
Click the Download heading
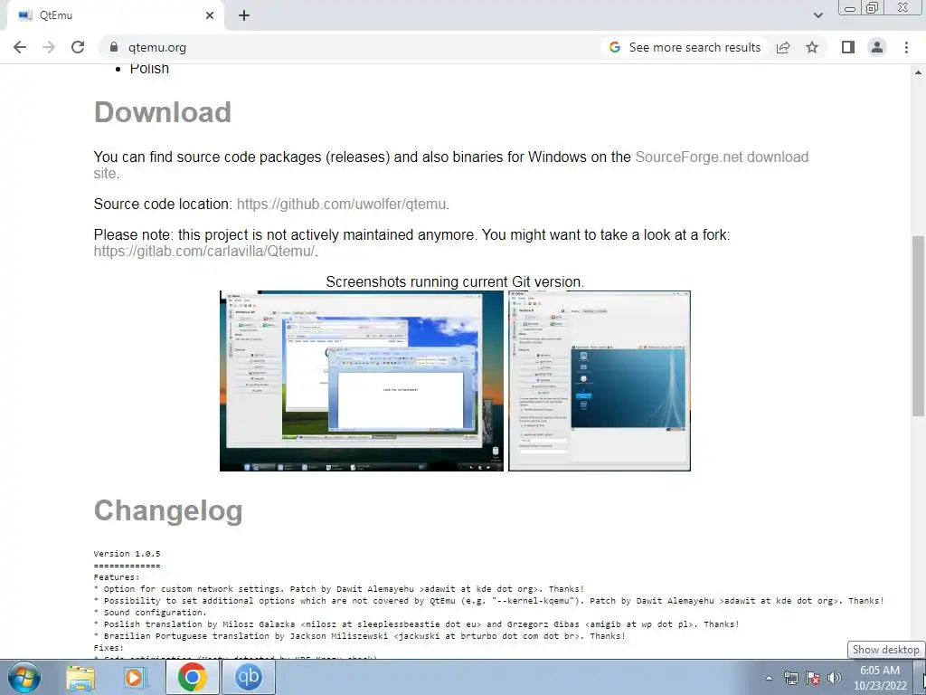click(x=163, y=112)
